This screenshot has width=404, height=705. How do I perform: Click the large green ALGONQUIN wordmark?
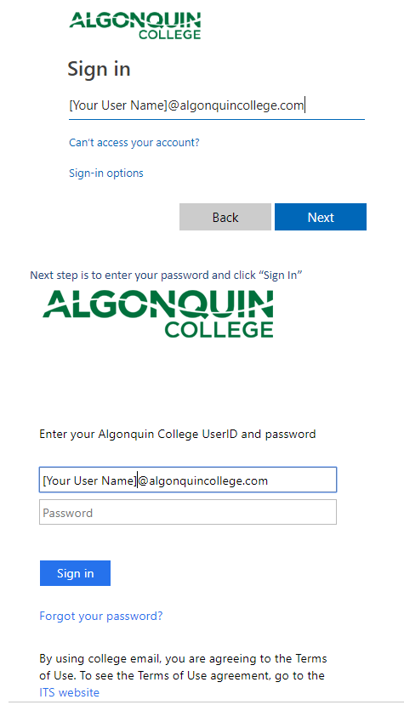[158, 304]
